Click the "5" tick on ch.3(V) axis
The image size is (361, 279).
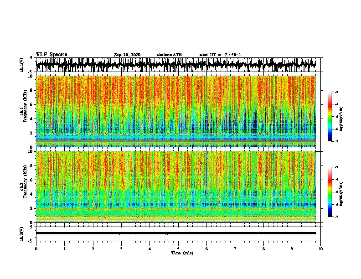31,227
